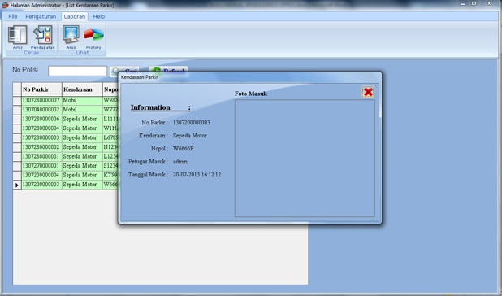
Task: Close the Kendaraan Parkir dialog with red X
Action: 368,92
